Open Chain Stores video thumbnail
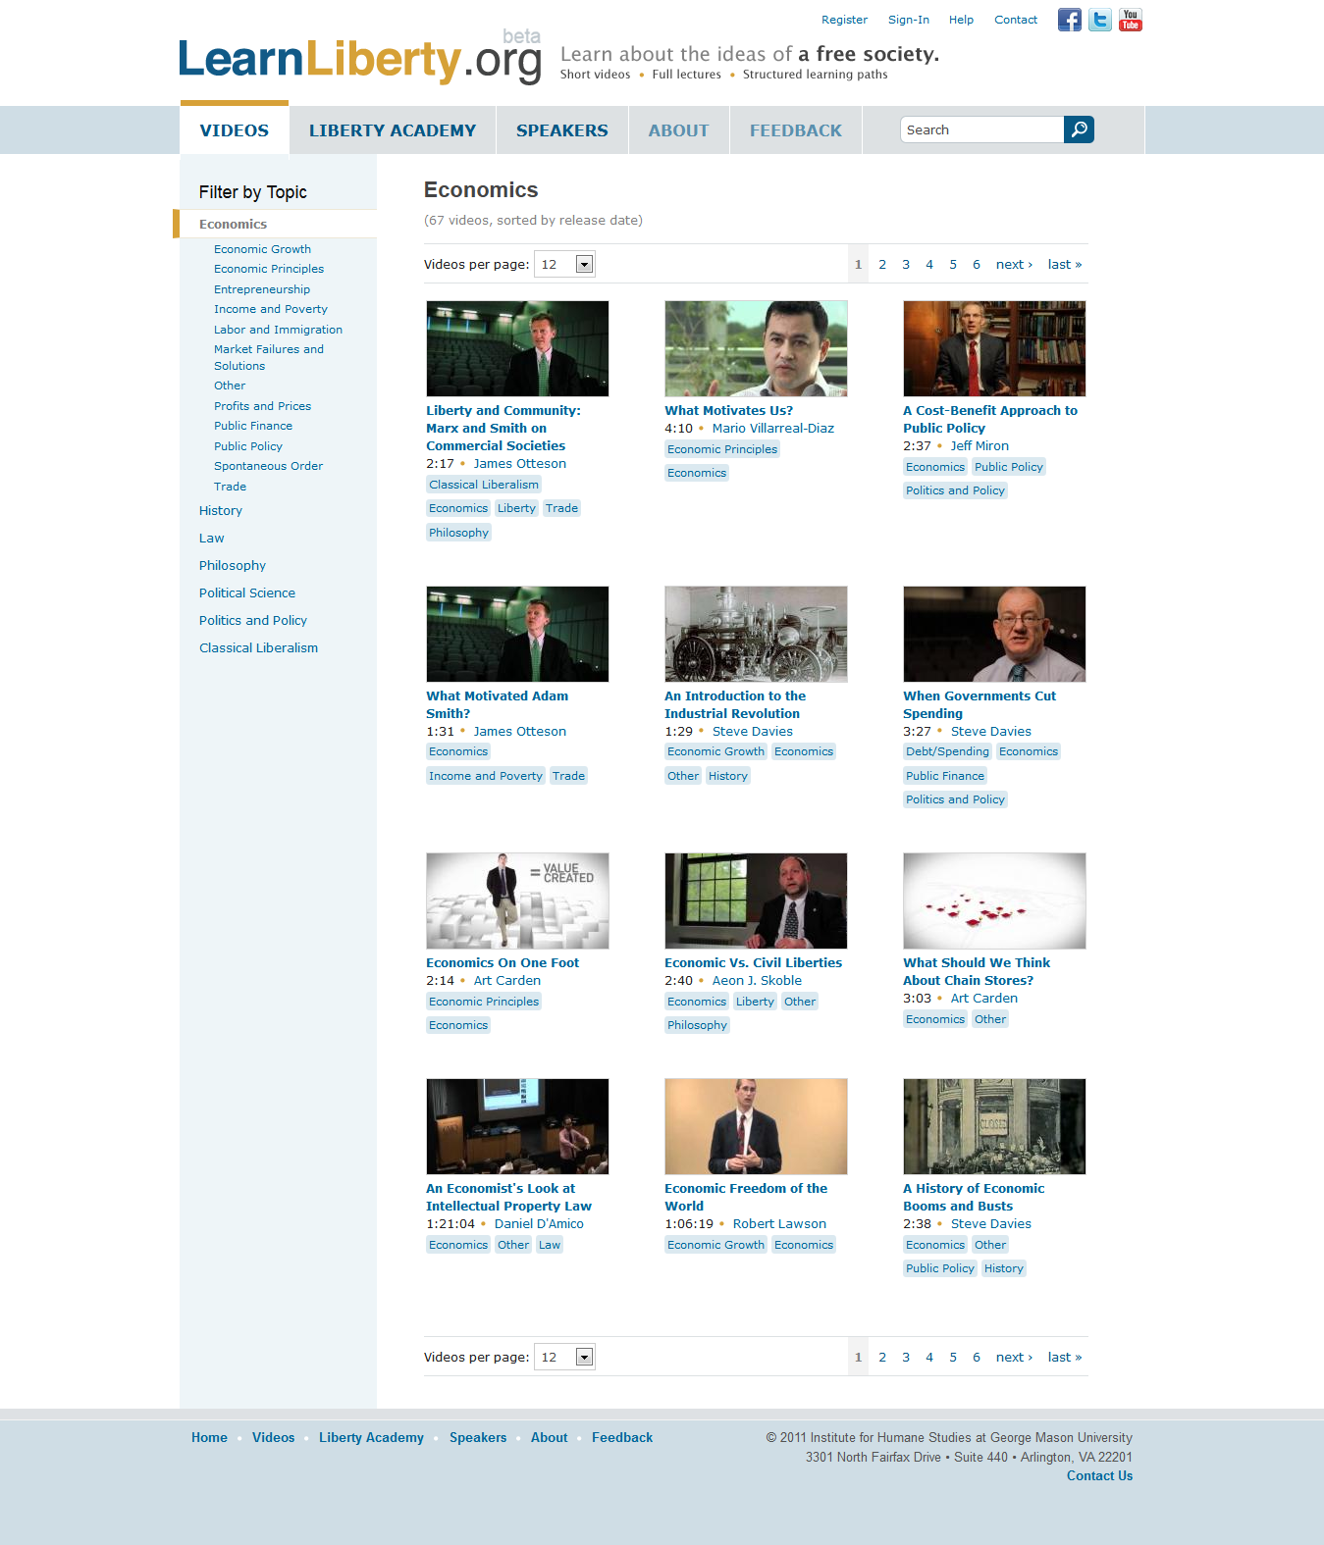This screenshot has height=1545, width=1324. [x=994, y=901]
